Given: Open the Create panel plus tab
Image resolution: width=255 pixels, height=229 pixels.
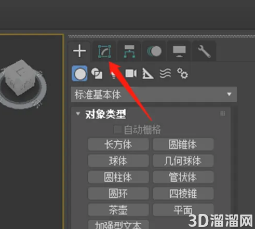Looking at the screenshot, I should 79,51.
